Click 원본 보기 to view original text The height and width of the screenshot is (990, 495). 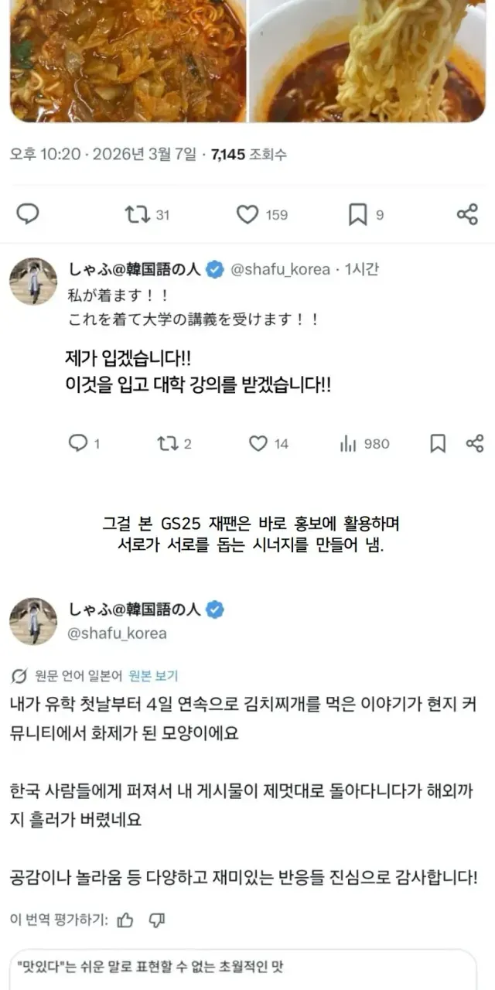coord(153,675)
